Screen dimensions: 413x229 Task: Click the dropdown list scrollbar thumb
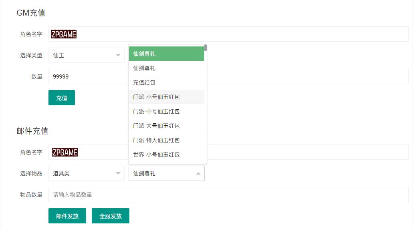click(205, 48)
